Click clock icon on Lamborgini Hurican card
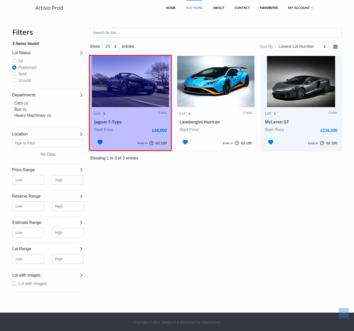 tap(237, 143)
